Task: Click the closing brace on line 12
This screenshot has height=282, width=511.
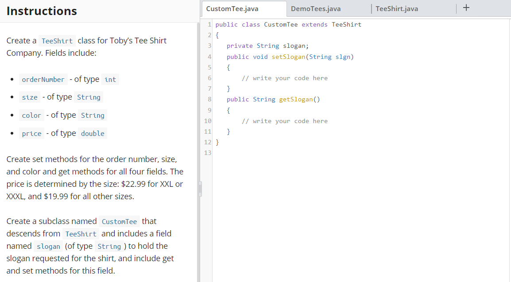Action: tap(217, 142)
